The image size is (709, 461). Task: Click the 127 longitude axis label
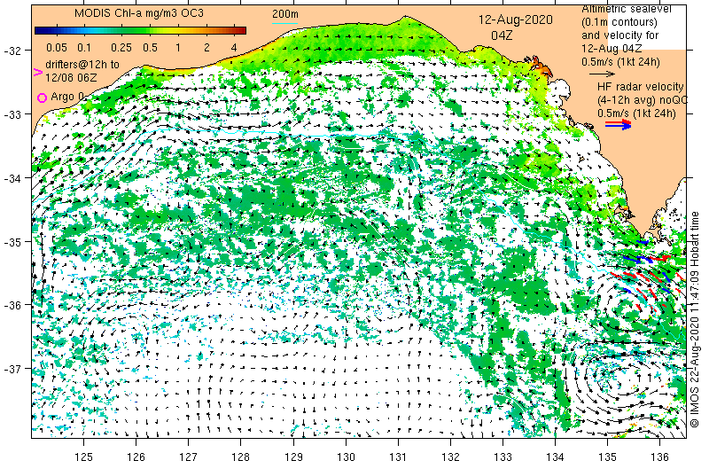[x=189, y=456]
